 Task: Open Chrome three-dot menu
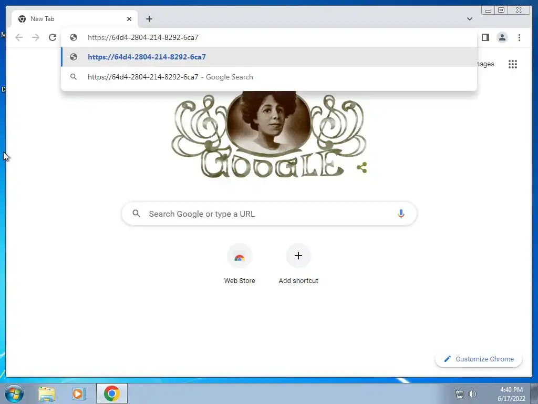(519, 37)
